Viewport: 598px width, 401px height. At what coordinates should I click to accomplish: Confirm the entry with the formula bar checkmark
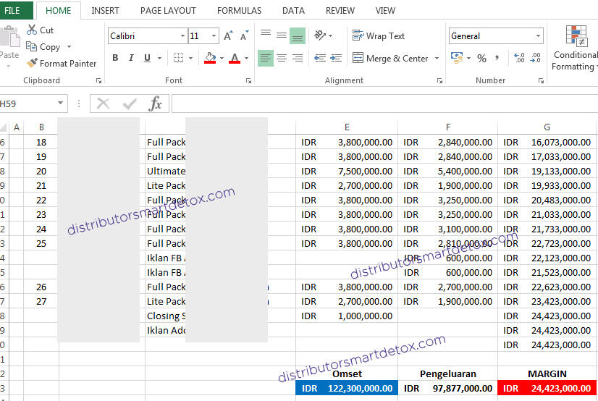coord(130,104)
